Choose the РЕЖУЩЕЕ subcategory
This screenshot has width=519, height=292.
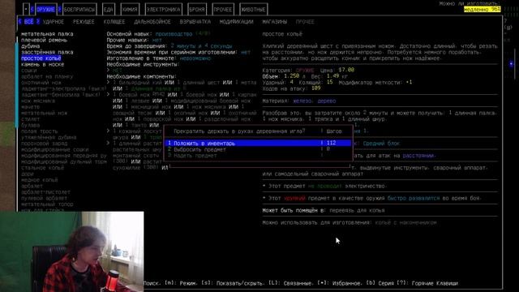point(84,22)
